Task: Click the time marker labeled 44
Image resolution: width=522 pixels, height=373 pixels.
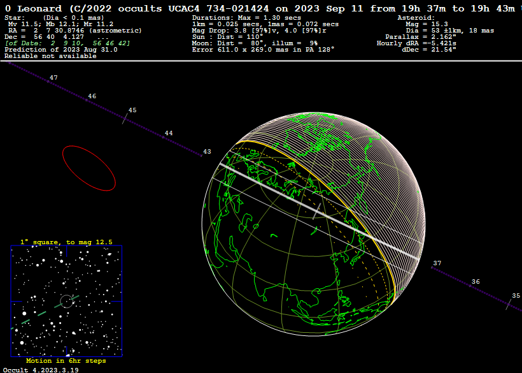Action: pos(169,133)
